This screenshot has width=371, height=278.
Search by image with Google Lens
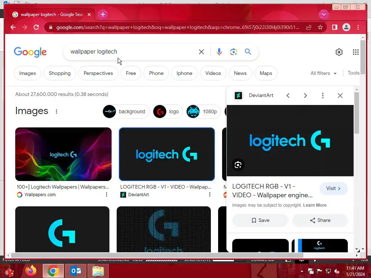point(234,52)
